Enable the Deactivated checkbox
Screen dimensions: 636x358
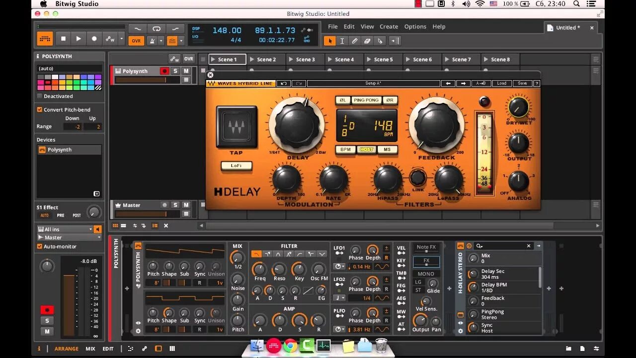tap(40, 96)
